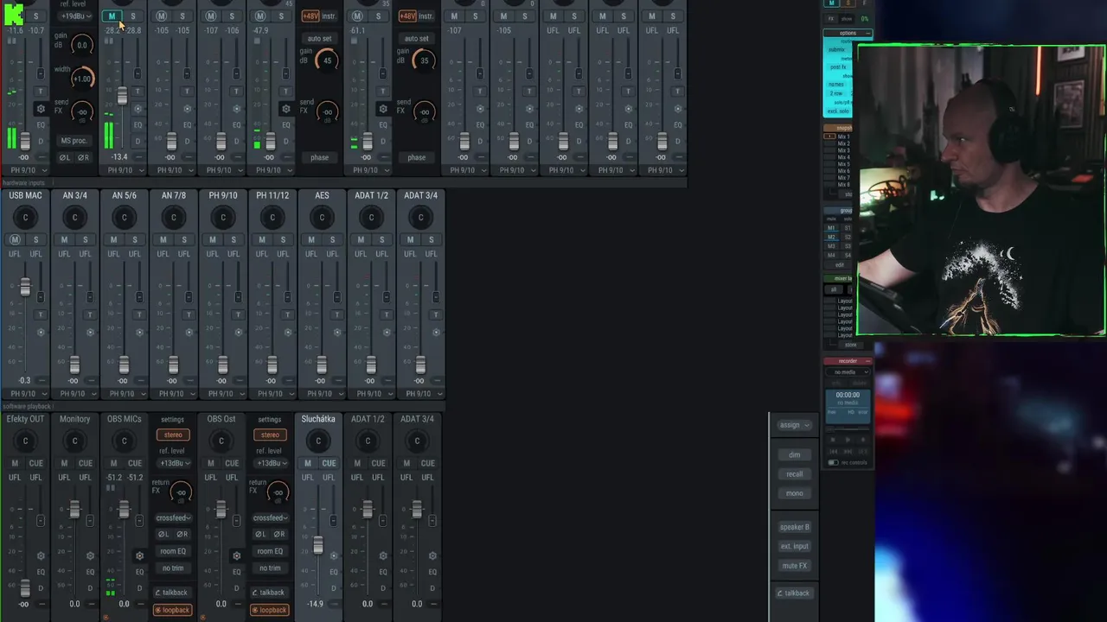Click the OBS Ost pan knob

pyautogui.click(x=221, y=441)
